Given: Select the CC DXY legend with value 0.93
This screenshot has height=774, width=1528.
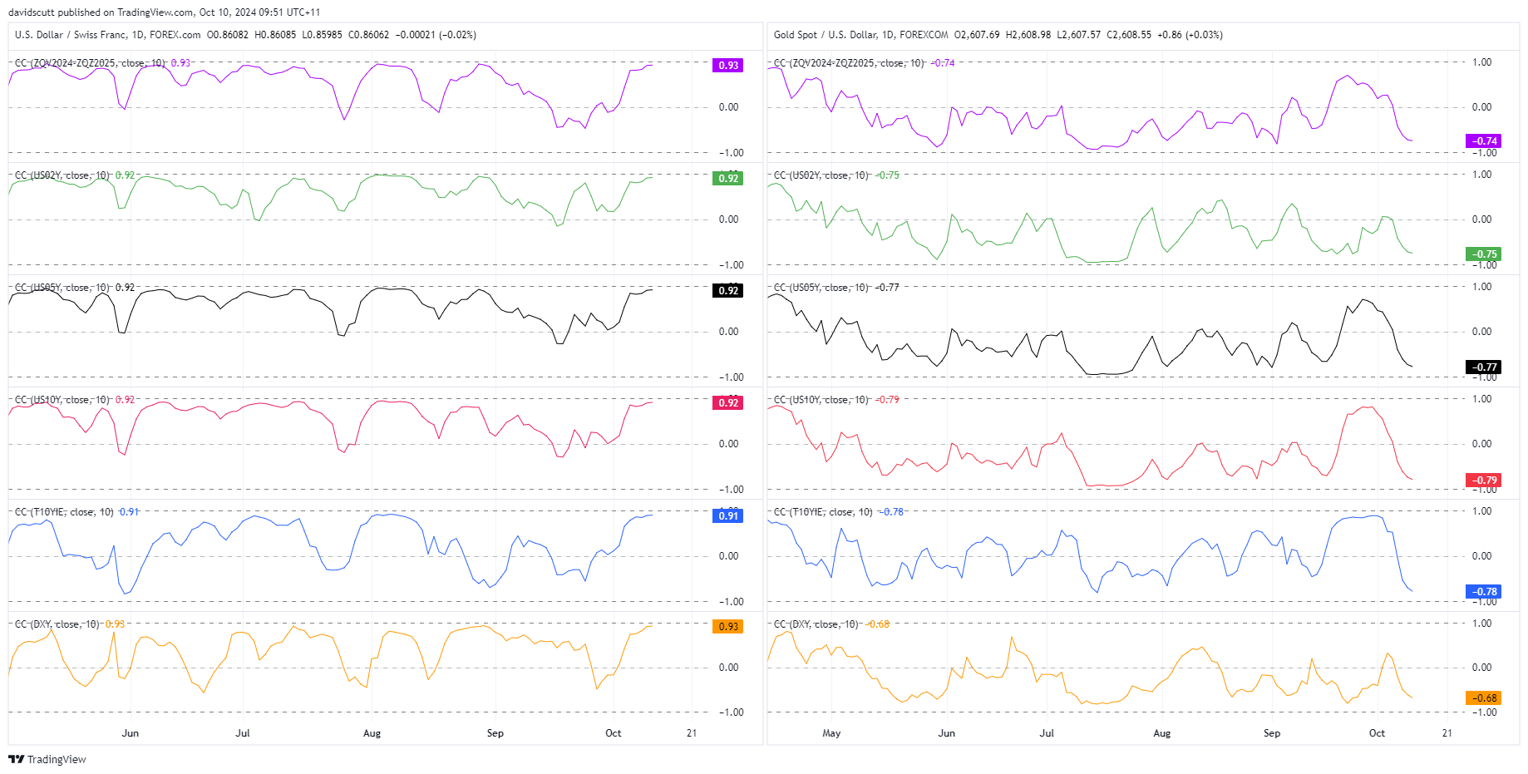Looking at the screenshot, I should tap(70, 624).
